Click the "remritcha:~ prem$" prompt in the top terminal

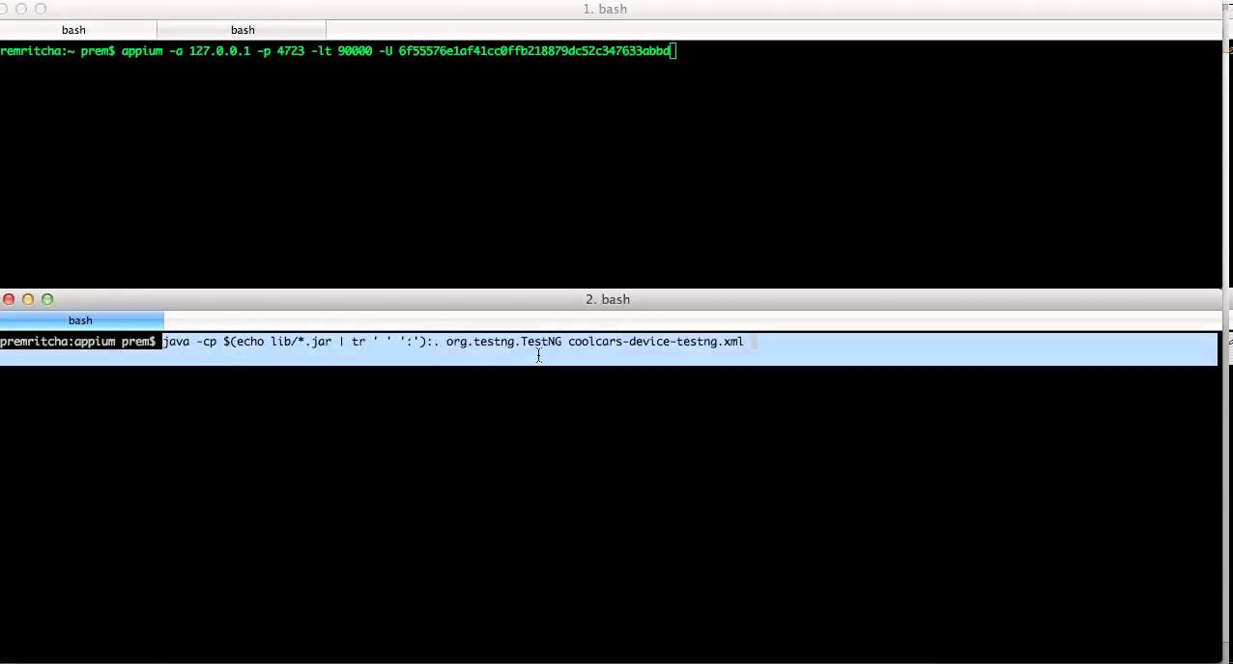(x=57, y=50)
